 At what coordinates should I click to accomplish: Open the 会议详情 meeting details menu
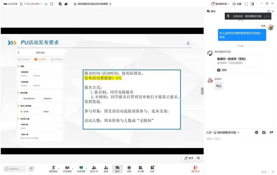[x=10, y=4]
